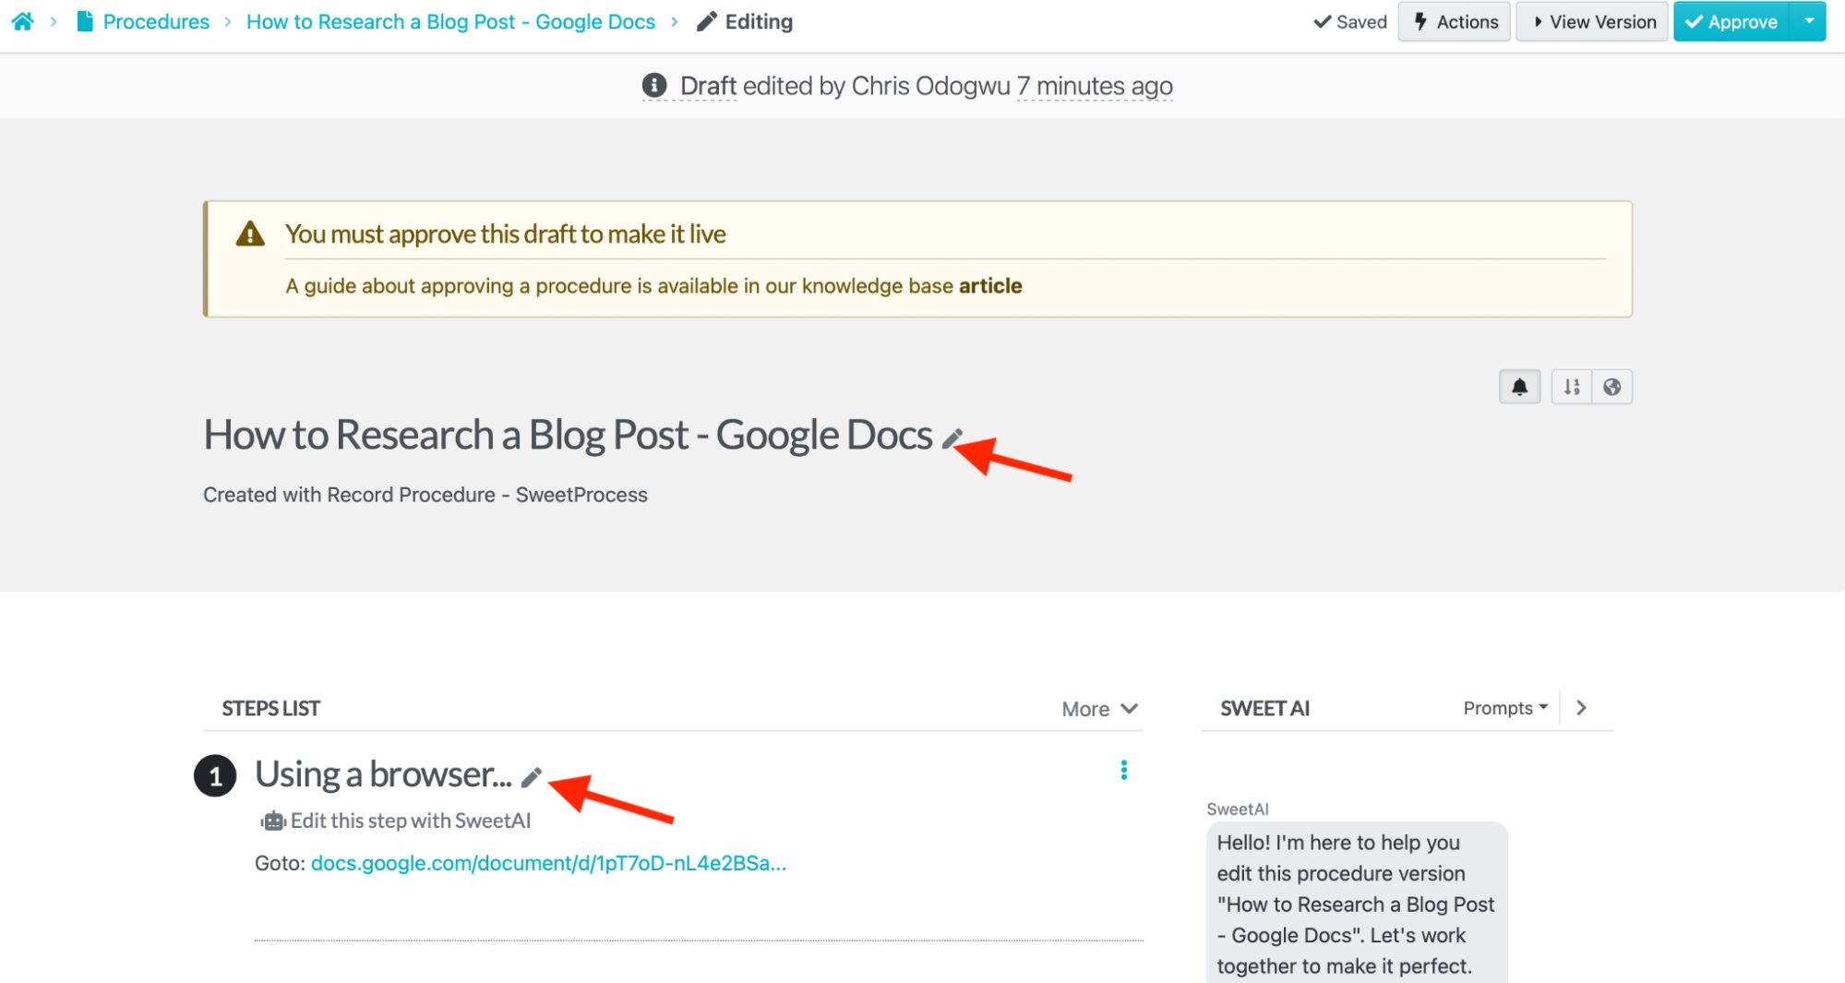Click the info icon beside Draft
Viewport: 1845px width, 983px height.
[x=654, y=86]
